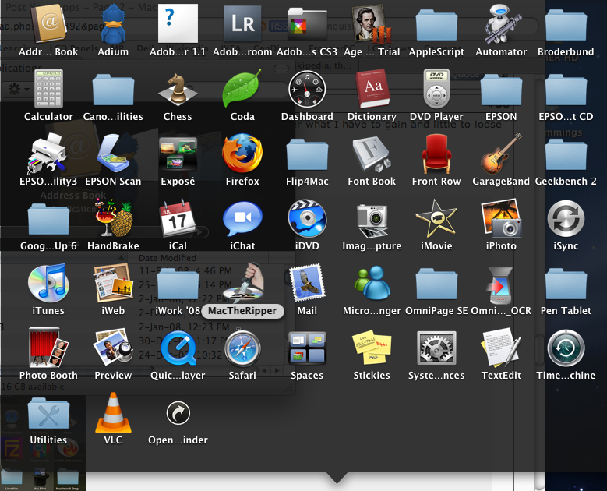Open the Pen Tablet folder
Viewport: 607px width, 491px height.
tap(566, 284)
